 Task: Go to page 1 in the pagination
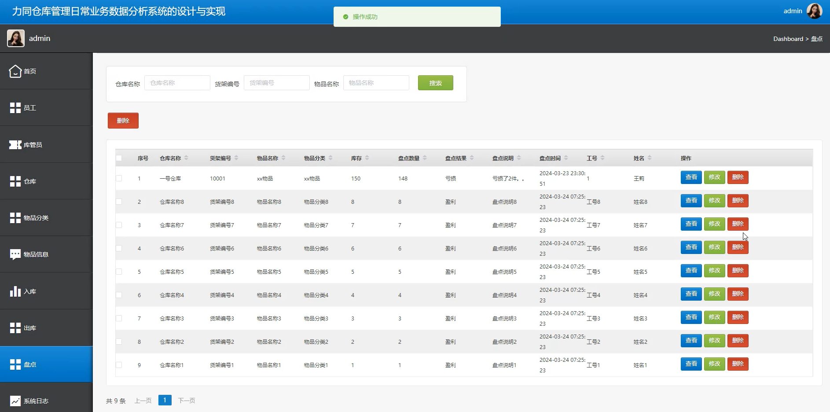coord(165,400)
